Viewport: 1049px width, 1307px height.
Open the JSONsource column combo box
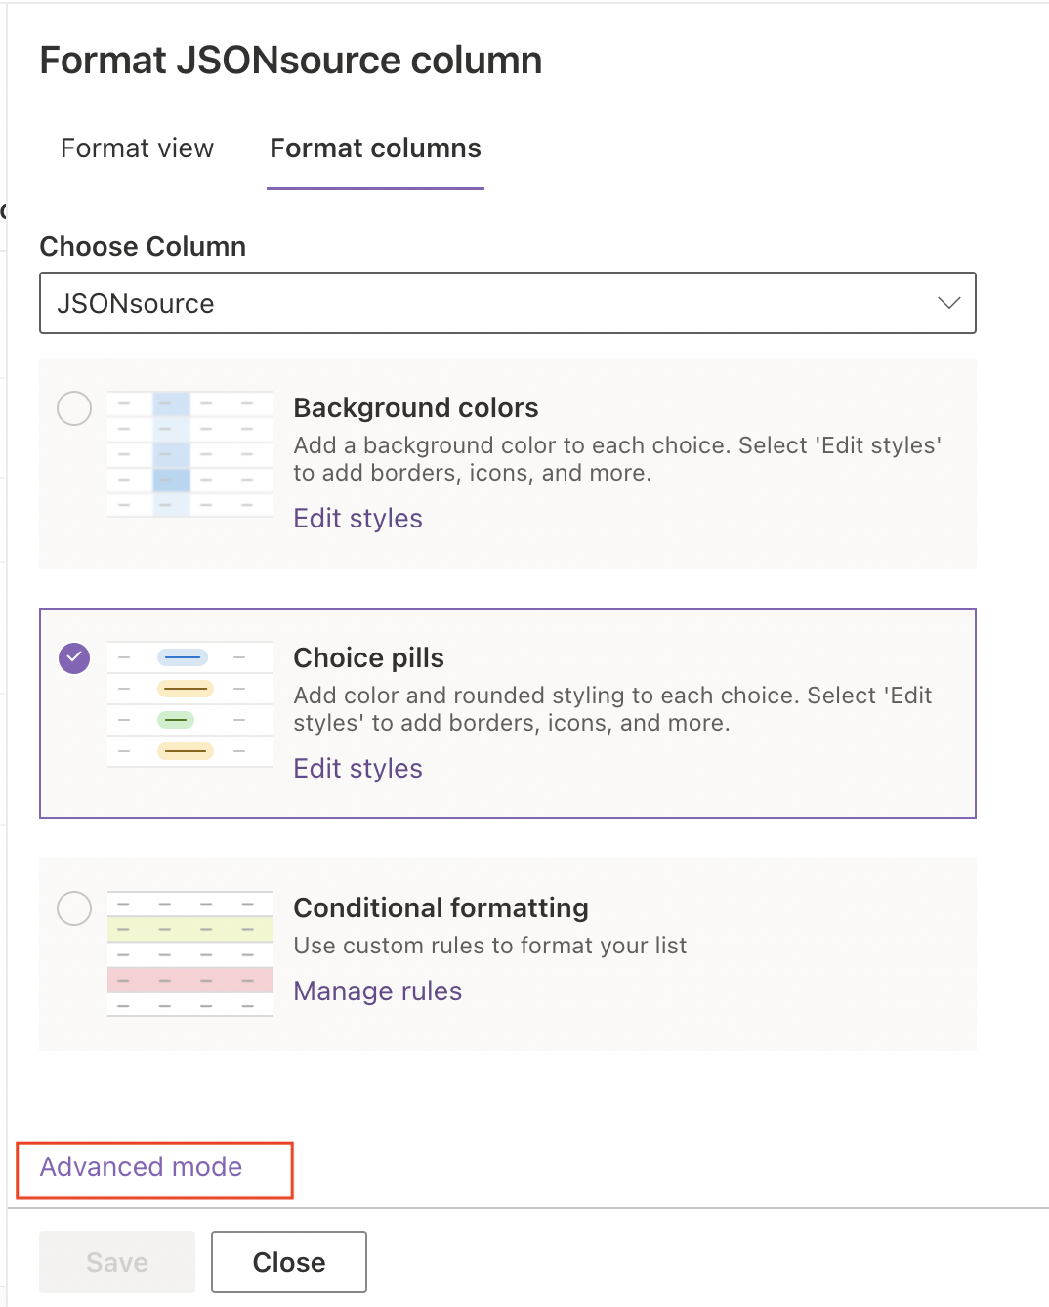click(x=508, y=303)
